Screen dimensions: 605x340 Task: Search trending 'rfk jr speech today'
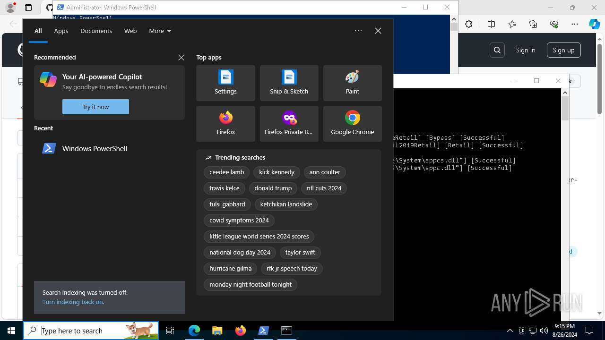coord(292,269)
